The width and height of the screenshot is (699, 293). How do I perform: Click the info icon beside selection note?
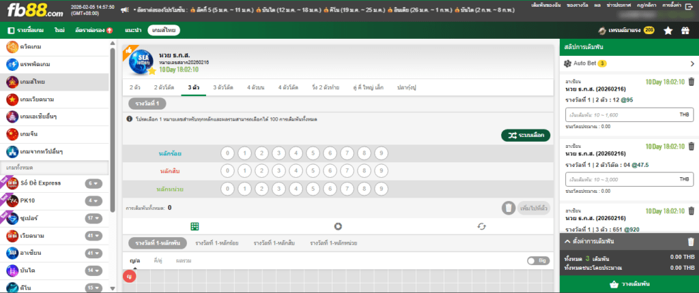[x=129, y=119]
